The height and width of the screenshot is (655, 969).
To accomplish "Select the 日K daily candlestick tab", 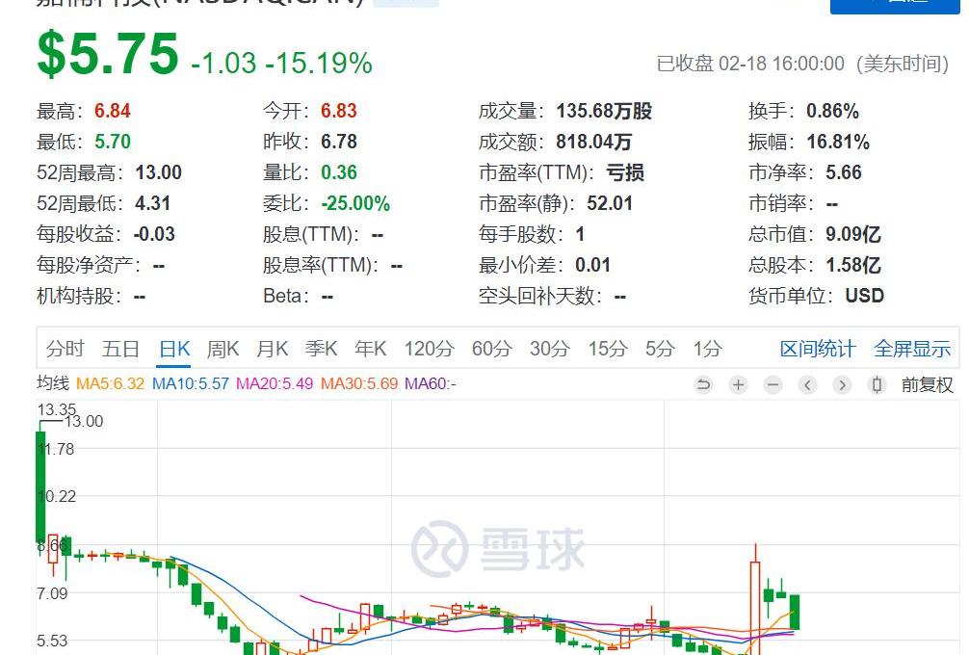I will pyautogui.click(x=174, y=349).
